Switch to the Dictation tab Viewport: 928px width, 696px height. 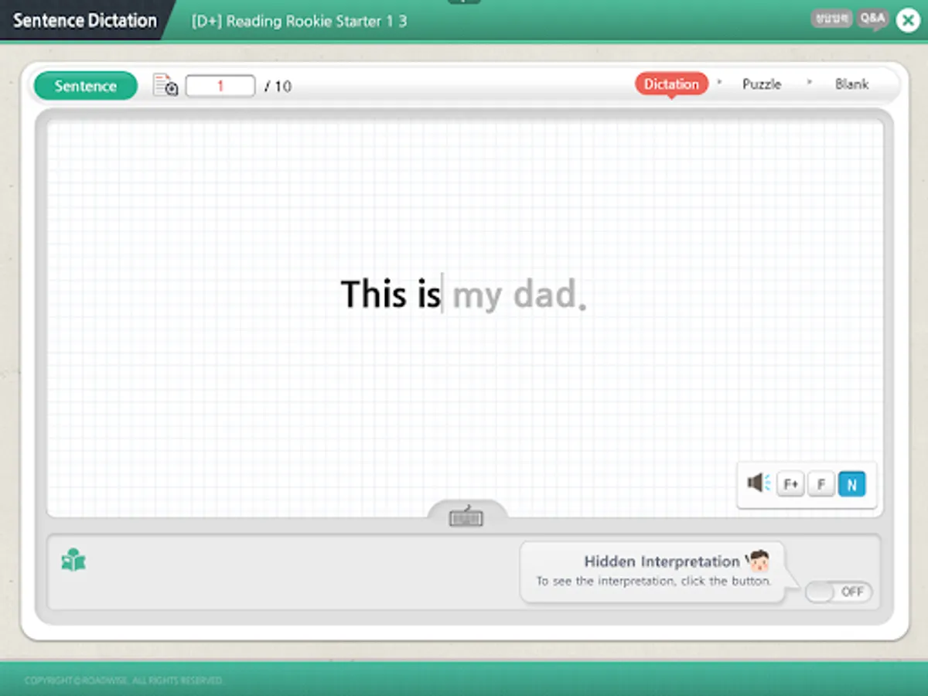(x=672, y=84)
